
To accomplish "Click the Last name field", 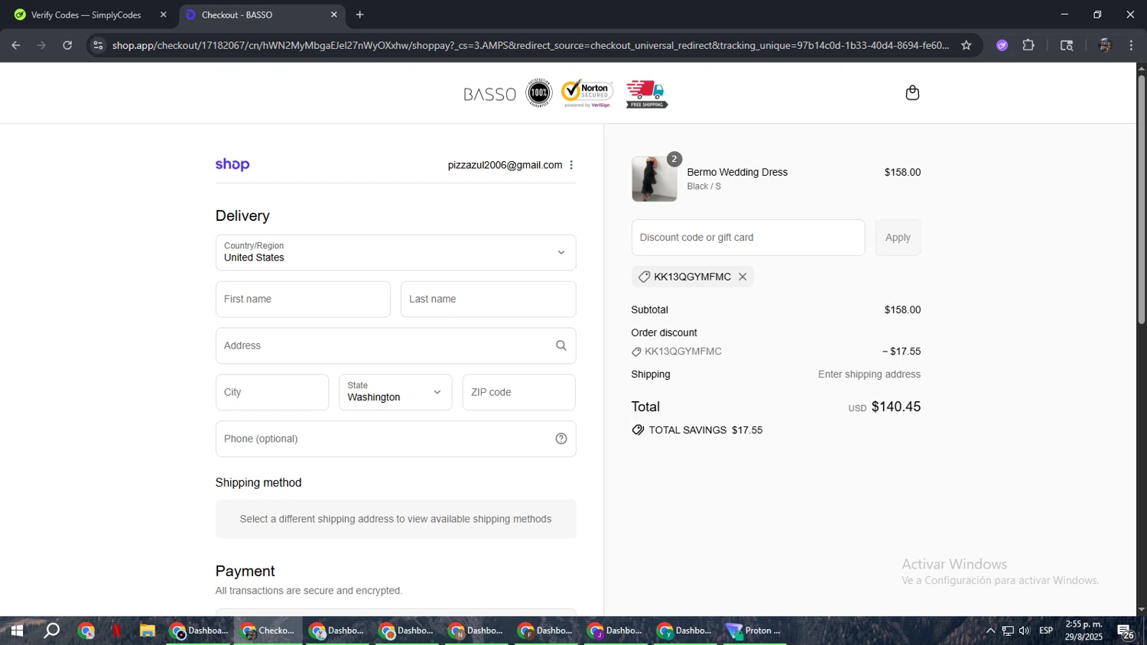I will pos(488,299).
